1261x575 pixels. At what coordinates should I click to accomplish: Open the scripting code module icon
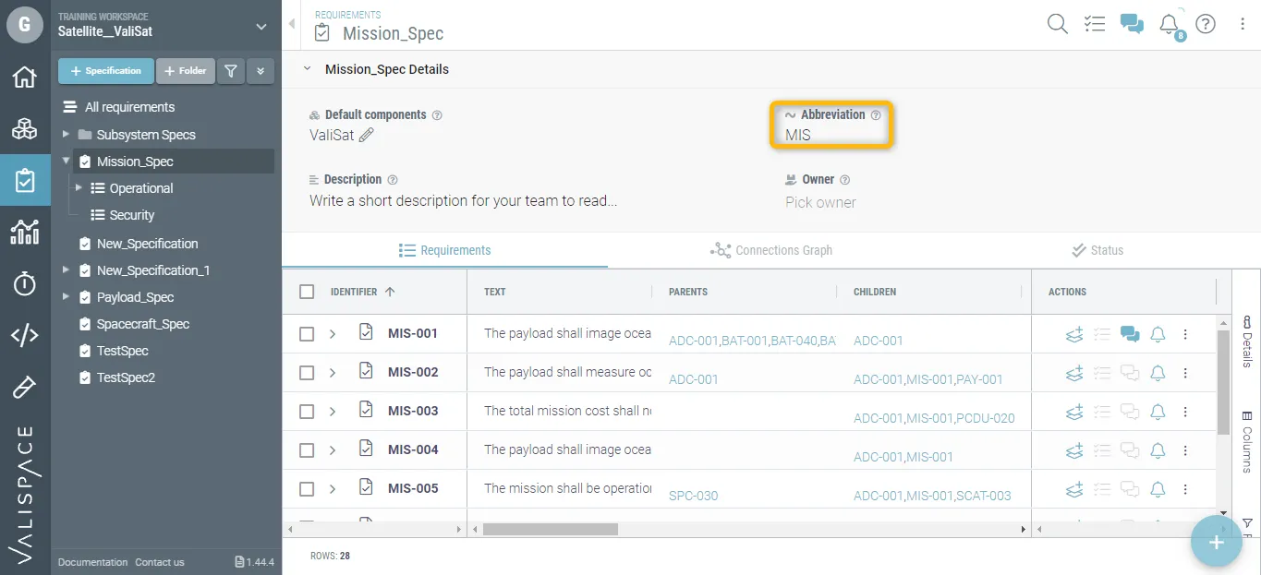pos(25,335)
